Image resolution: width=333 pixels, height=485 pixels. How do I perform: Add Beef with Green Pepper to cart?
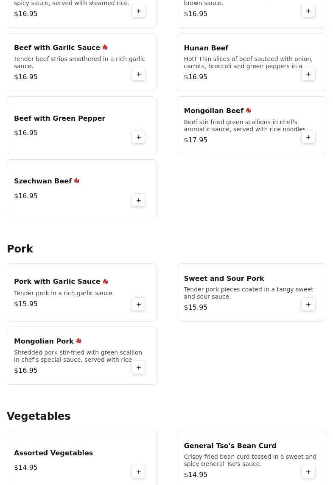139,137
